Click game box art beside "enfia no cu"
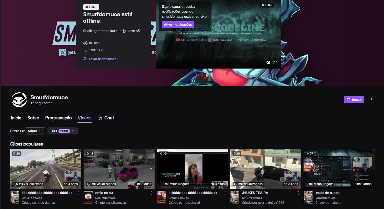The height and width of the screenshot is (209, 384). click(88, 198)
